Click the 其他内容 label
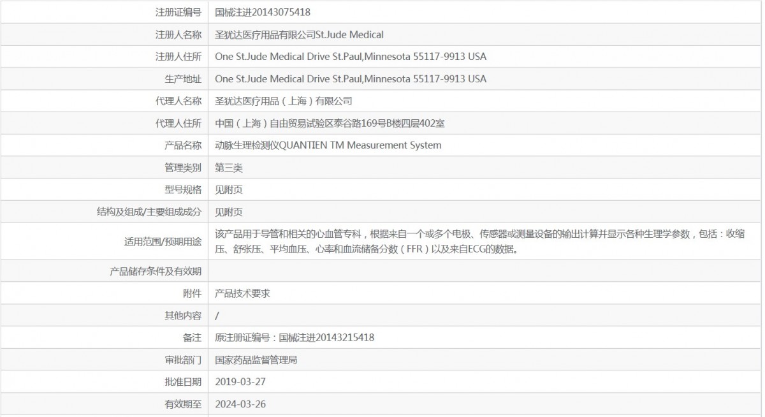This screenshot has height=417, width=765. (183, 316)
